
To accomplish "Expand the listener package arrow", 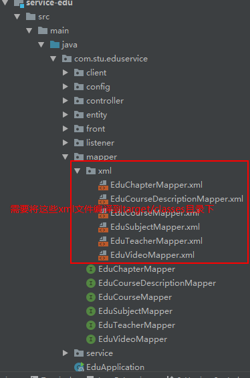I will coord(66,142).
